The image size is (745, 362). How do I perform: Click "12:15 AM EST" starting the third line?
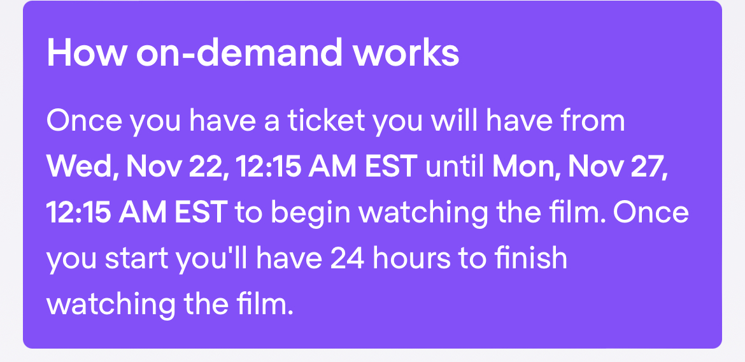click(x=137, y=213)
